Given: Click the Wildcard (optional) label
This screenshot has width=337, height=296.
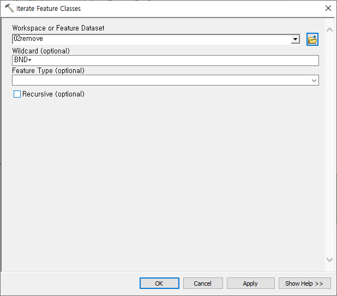Looking at the screenshot, I should [41, 51].
